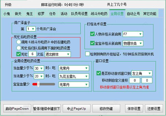Open the F7 hotkey dropdown

[133, 34]
